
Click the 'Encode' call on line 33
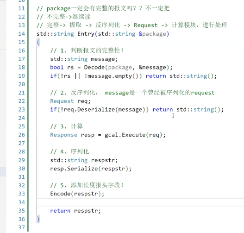(60, 194)
